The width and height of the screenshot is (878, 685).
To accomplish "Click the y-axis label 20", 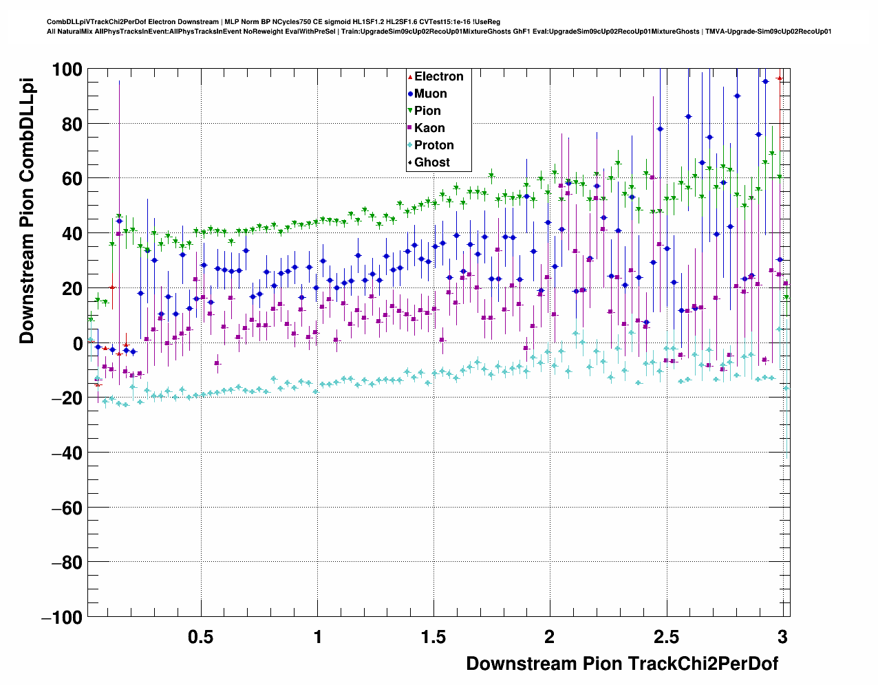I will [71, 288].
